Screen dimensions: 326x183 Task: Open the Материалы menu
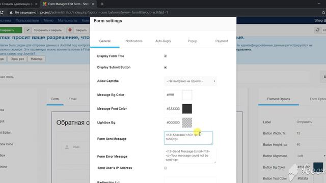pyautogui.click(x=68, y=20)
